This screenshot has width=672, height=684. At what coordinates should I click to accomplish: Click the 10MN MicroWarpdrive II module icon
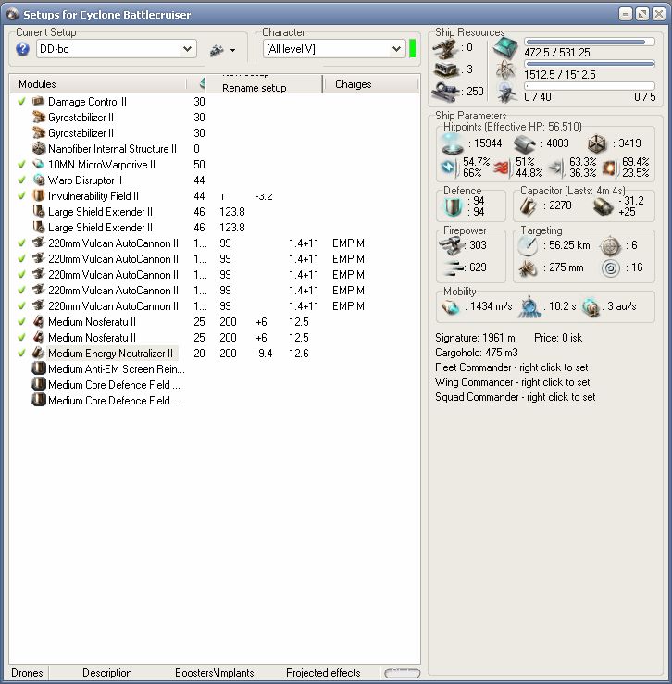(x=39, y=165)
